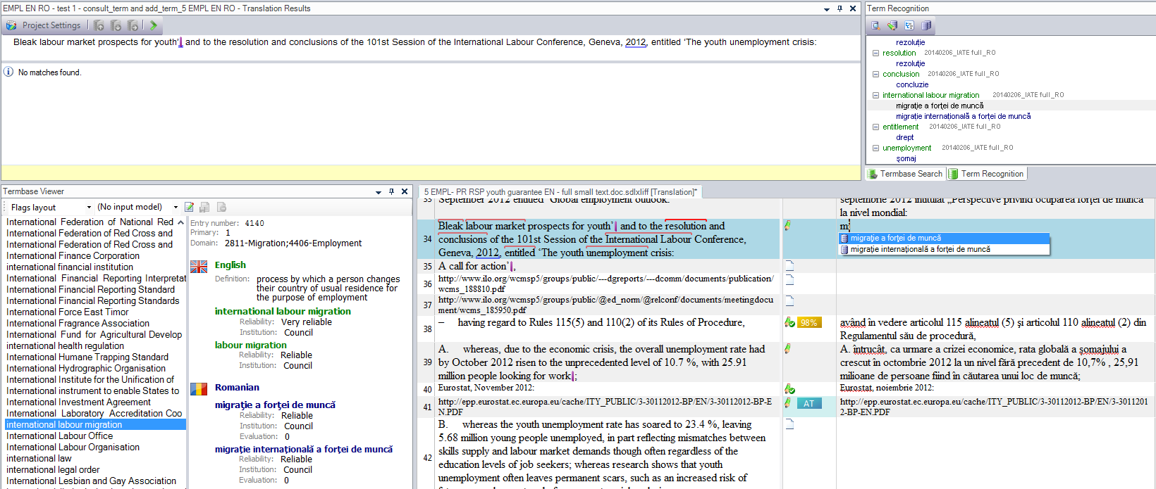
Task: Click segment 35 not-translated page icon
Action: 789,265
